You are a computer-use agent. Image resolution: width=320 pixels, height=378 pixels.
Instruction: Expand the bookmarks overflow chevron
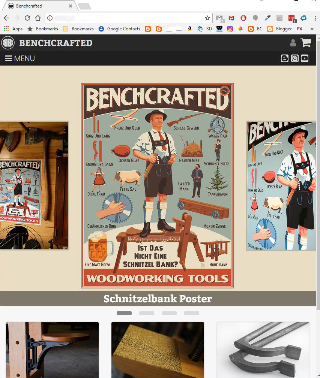[311, 28]
